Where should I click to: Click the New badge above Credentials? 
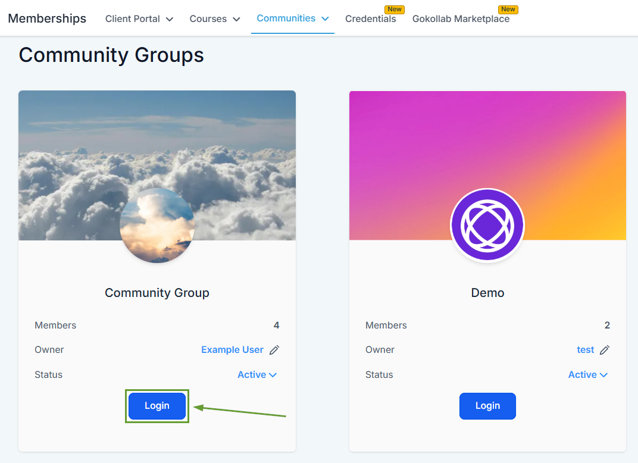pyautogui.click(x=394, y=10)
